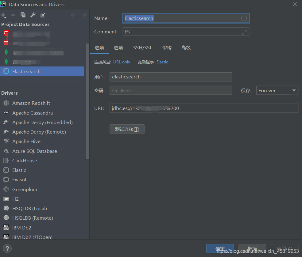Viewport: 302px width, 257px height.
Task: Open driver settings wrench icon
Action: tap(33, 15)
